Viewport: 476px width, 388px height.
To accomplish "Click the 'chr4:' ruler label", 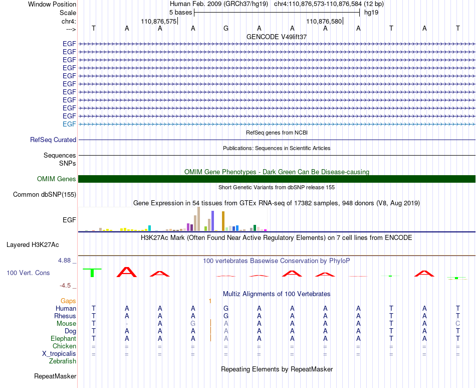I will click(69, 21).
